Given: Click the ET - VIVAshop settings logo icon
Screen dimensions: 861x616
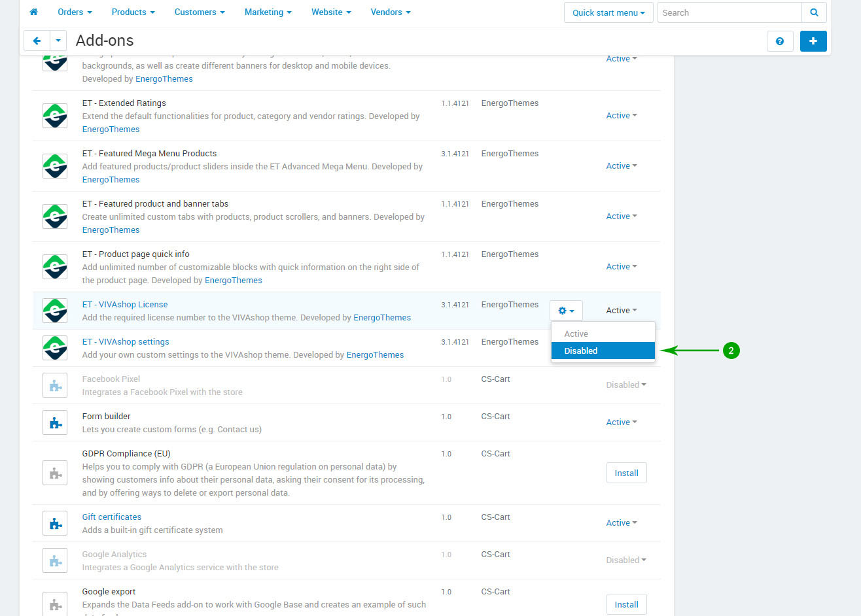Looking at the screenshot, I should pyautogui.click(x=55, y=348).
